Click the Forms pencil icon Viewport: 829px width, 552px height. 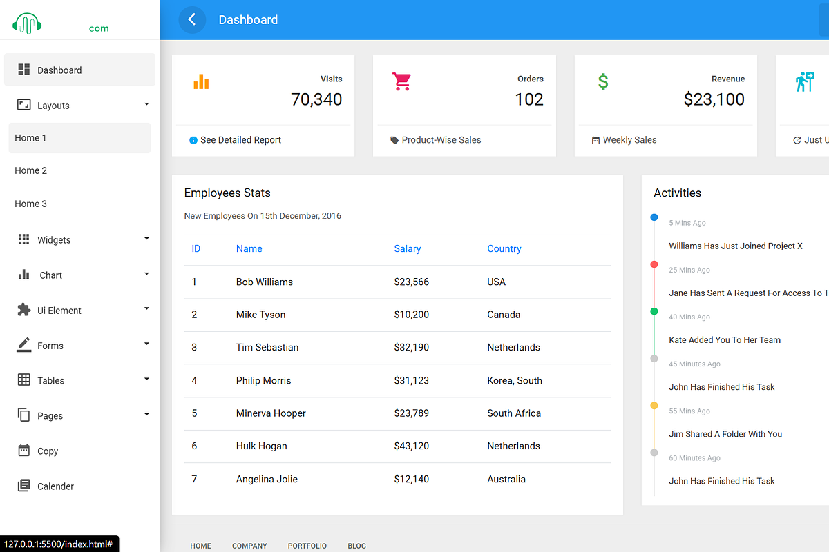tap(24, 345)
